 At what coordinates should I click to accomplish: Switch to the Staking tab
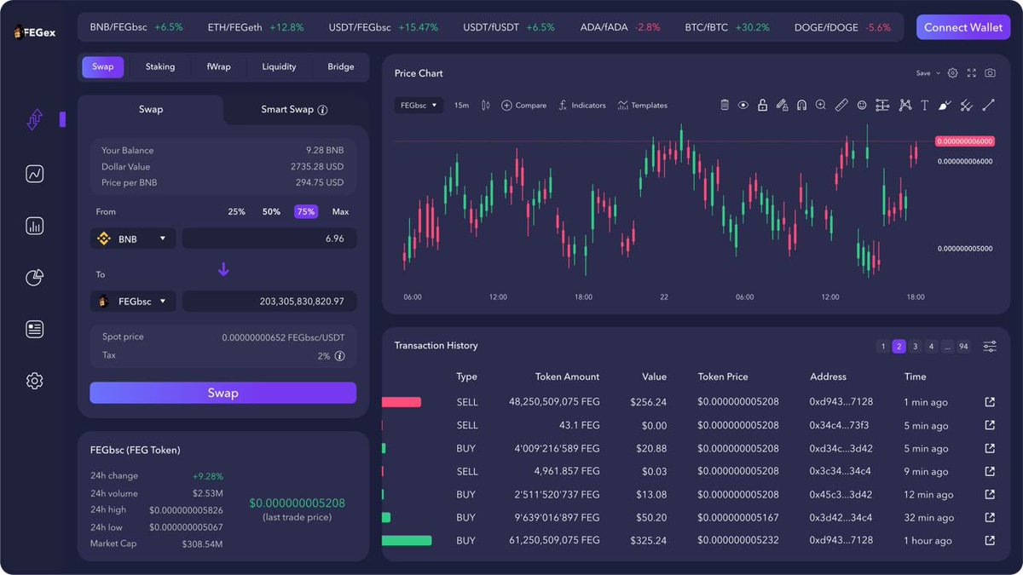coord(159,66)
